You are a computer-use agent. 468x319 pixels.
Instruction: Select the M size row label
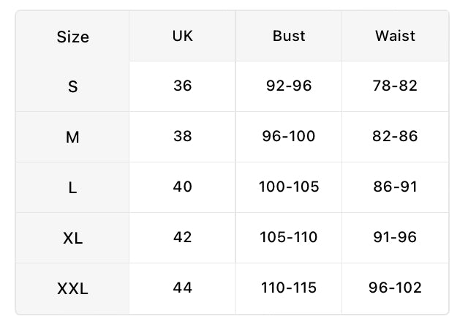pyautogui.click(x=73, y=138)
